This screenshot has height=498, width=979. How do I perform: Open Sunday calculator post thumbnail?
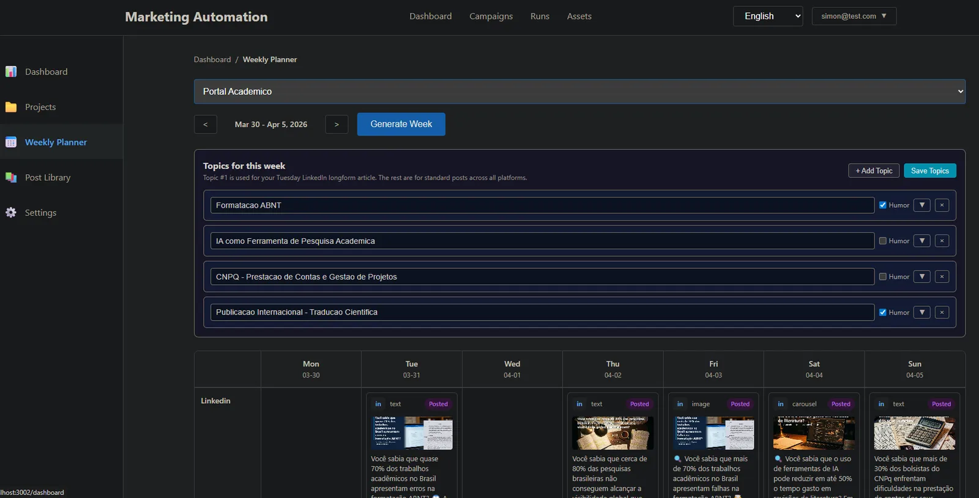pos(915,433)
